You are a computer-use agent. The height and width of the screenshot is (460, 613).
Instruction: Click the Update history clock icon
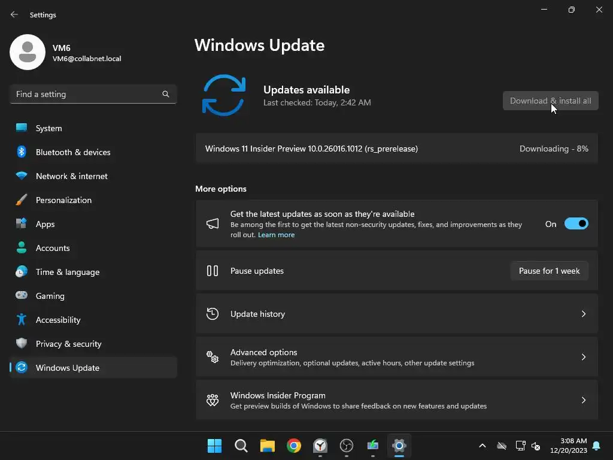(213, 314)
